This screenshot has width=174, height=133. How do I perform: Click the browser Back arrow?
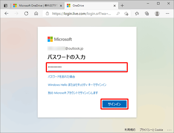[x=6, y=14]
